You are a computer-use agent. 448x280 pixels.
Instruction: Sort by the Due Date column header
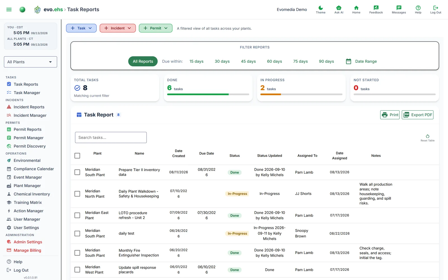coord(207,153)
